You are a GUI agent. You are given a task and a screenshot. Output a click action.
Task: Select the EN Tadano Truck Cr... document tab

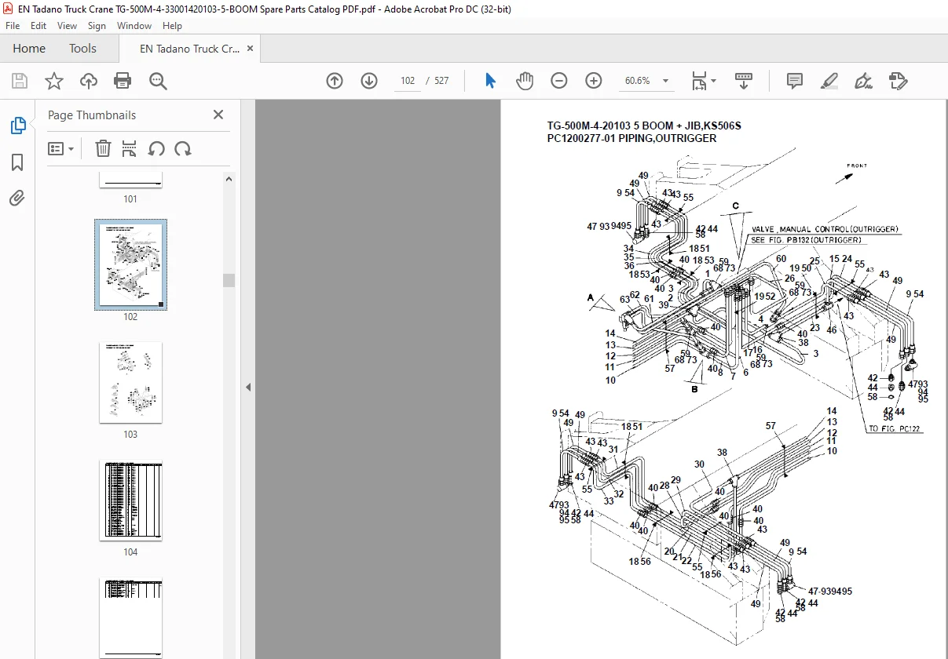[189, 49]
